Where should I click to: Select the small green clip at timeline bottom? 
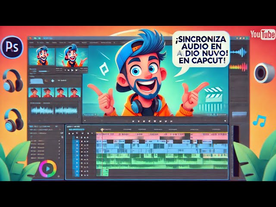point(105,172)
